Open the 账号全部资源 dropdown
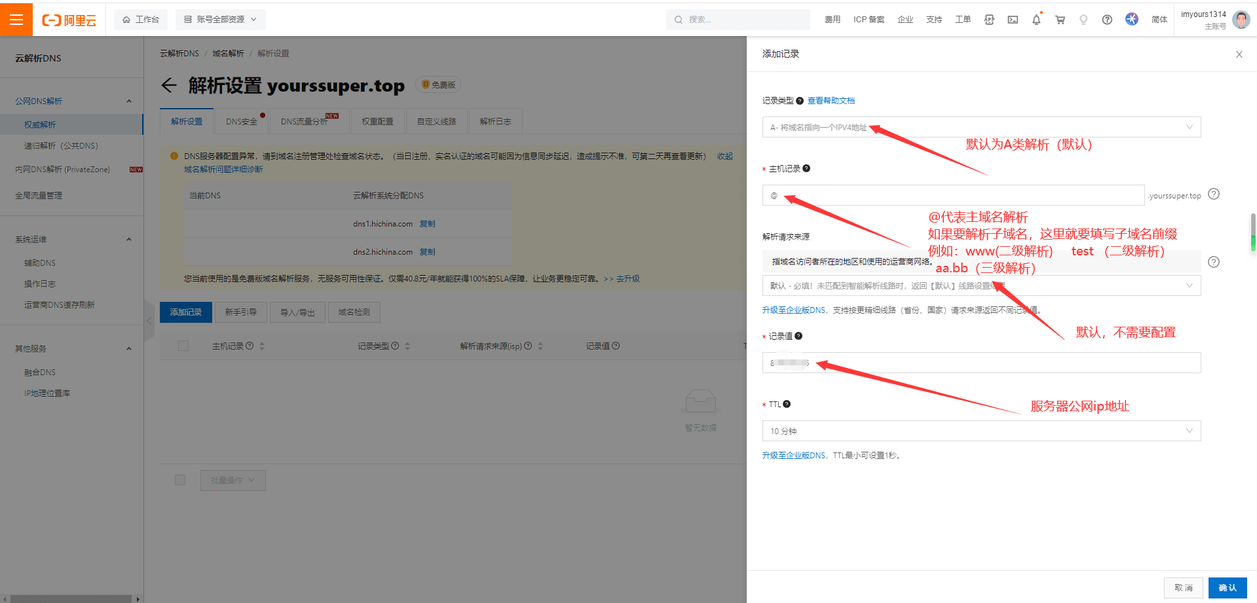Viewport: 1257px width, 603px height. [x=220, y=20]
